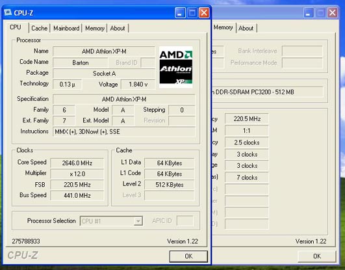
Task: Click memory frequency 220.5 MHz in background
Action: (247, 119)
